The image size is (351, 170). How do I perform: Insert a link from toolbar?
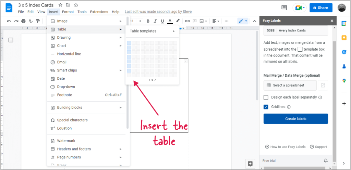click(187, 21)
